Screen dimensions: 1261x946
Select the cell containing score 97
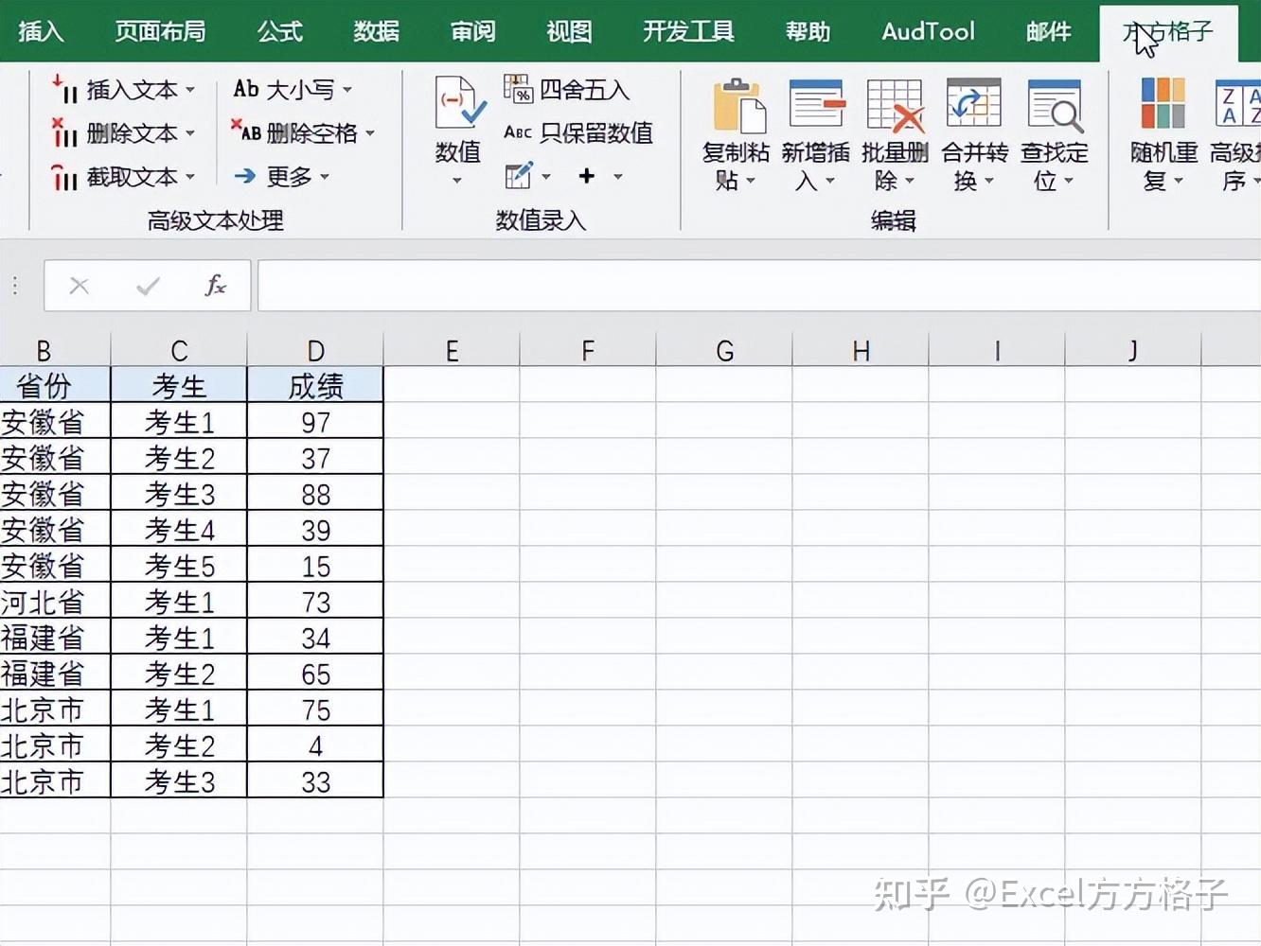pyautogui.click(x=315, y=421)
